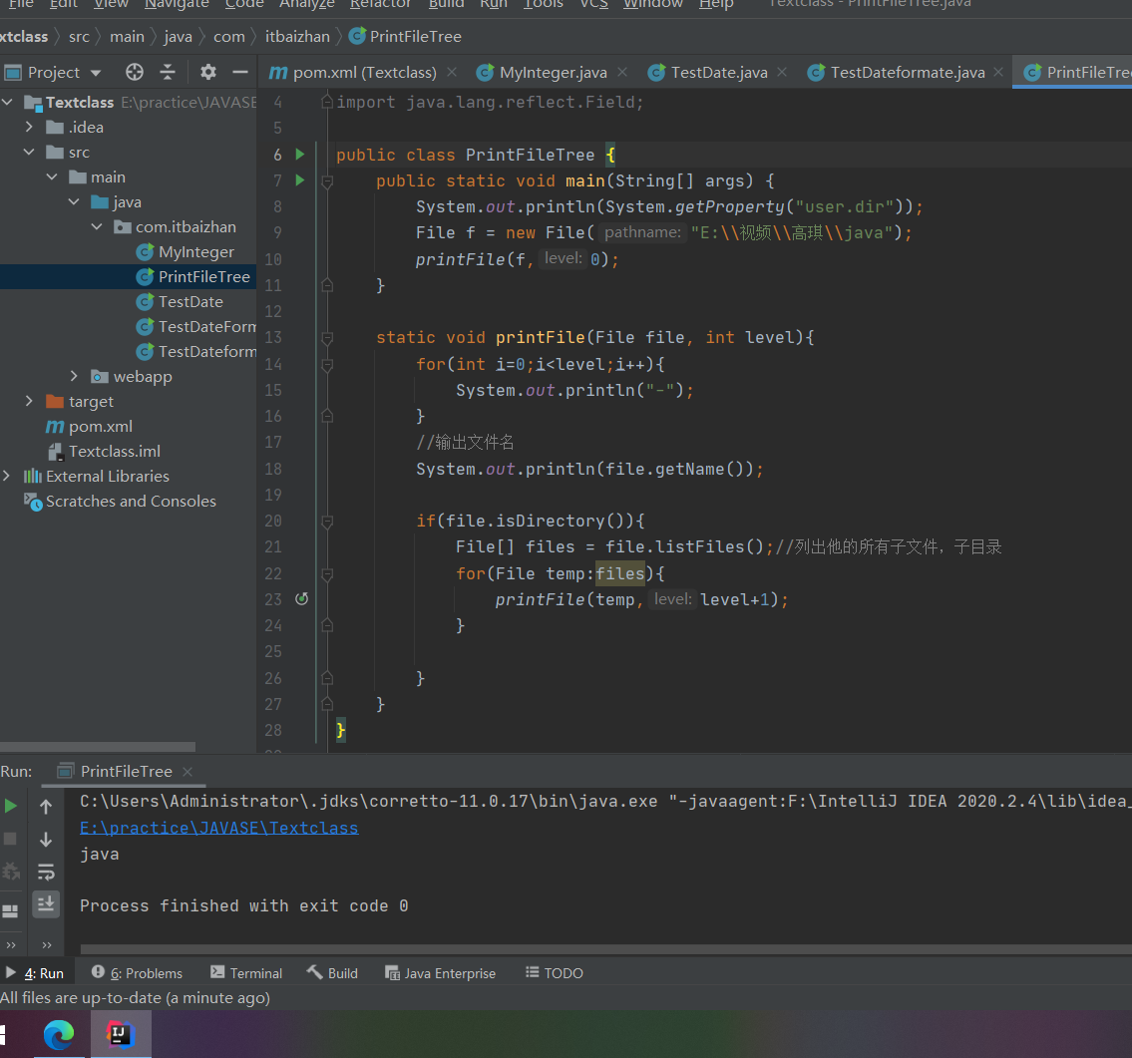Run class from gutter arrow at line 6

coord(300,154)
